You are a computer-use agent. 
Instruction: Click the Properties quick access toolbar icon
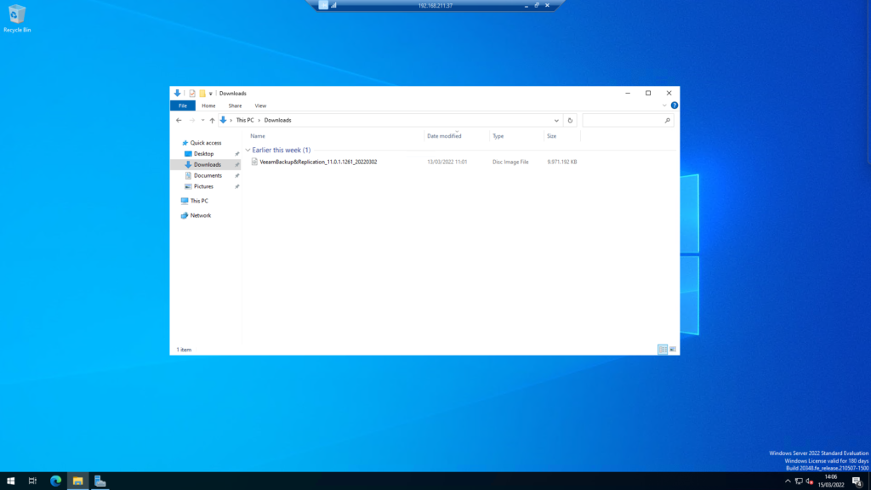click(x=192, y=94)
